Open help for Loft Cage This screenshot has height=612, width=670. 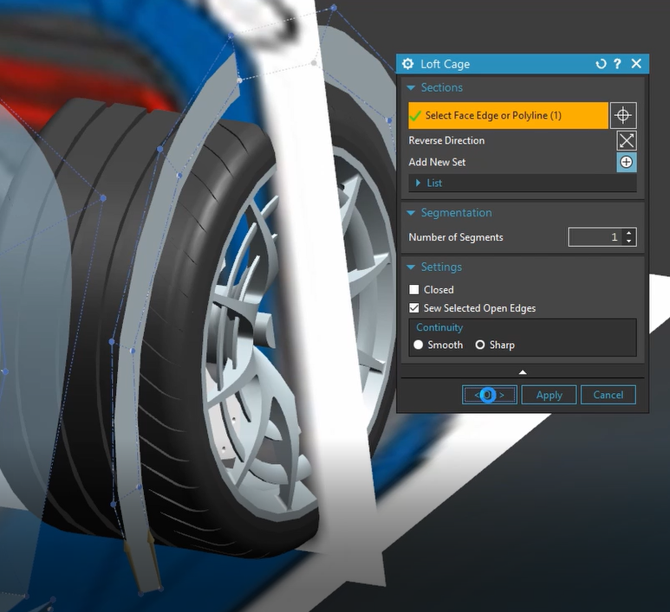617,64
